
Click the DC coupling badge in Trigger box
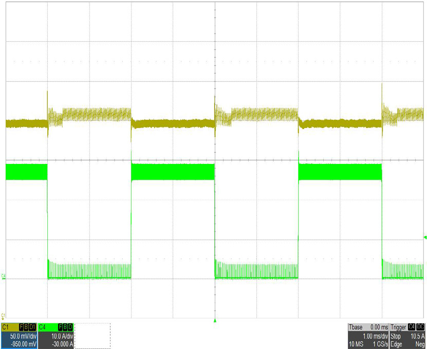point(420,327)
